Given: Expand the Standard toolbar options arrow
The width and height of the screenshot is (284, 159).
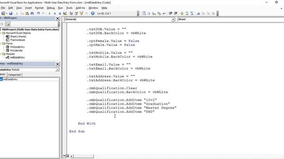Looking at the screenshot, I should [138, 14].
